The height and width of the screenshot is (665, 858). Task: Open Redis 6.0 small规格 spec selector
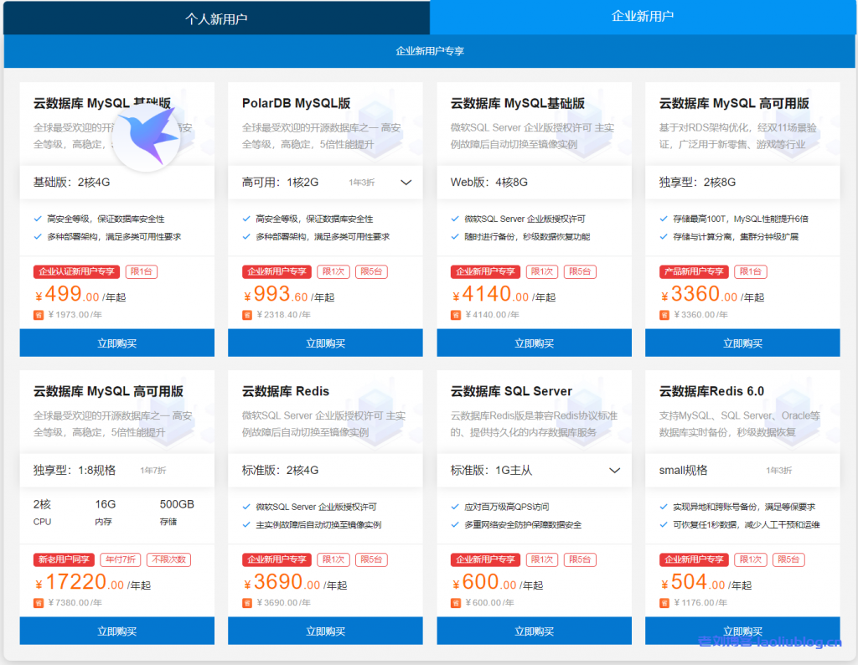point(742,470)
